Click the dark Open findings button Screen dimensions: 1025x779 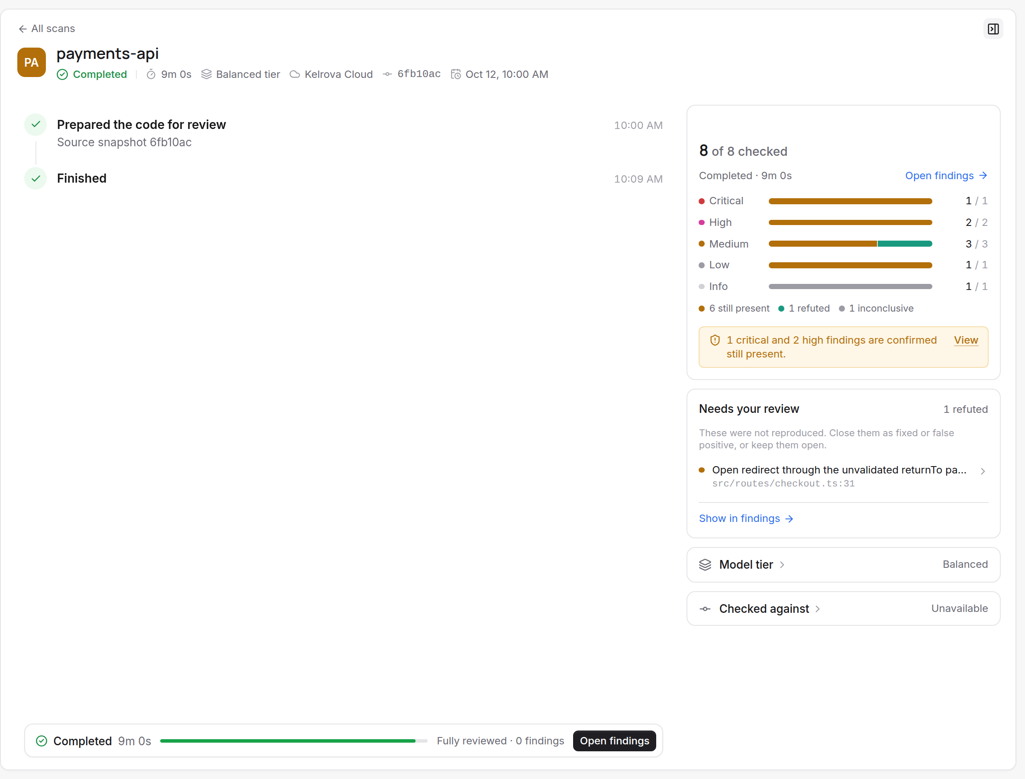click(x=614, y=740)
